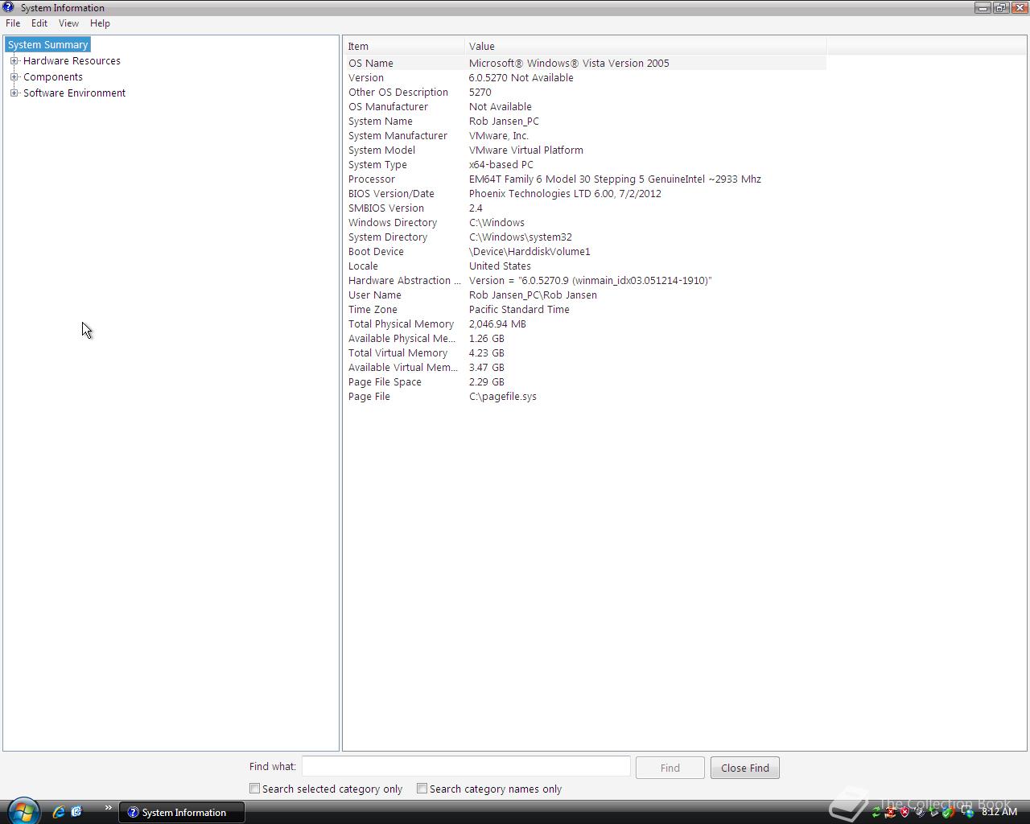Enable Search category names only checkbox
The width and height of the screenshot is (1030, 824).
(x=422, y=789)
